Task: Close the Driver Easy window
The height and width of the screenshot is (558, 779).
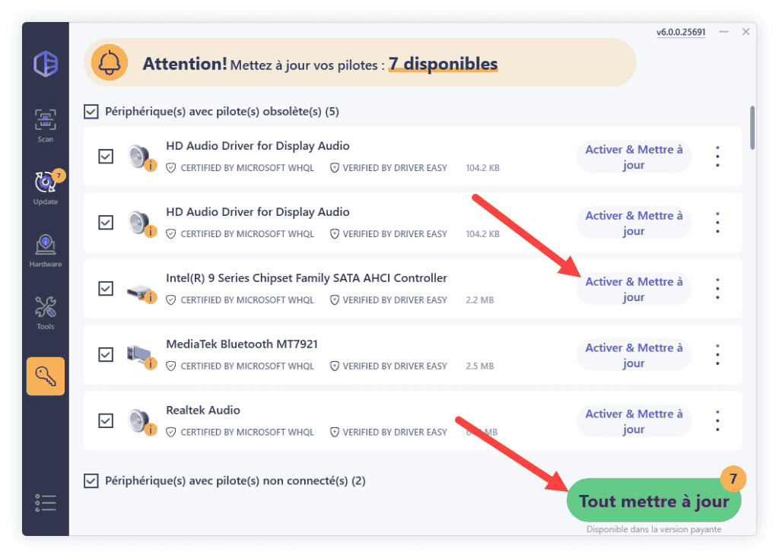Action: [x=746, y=32]
